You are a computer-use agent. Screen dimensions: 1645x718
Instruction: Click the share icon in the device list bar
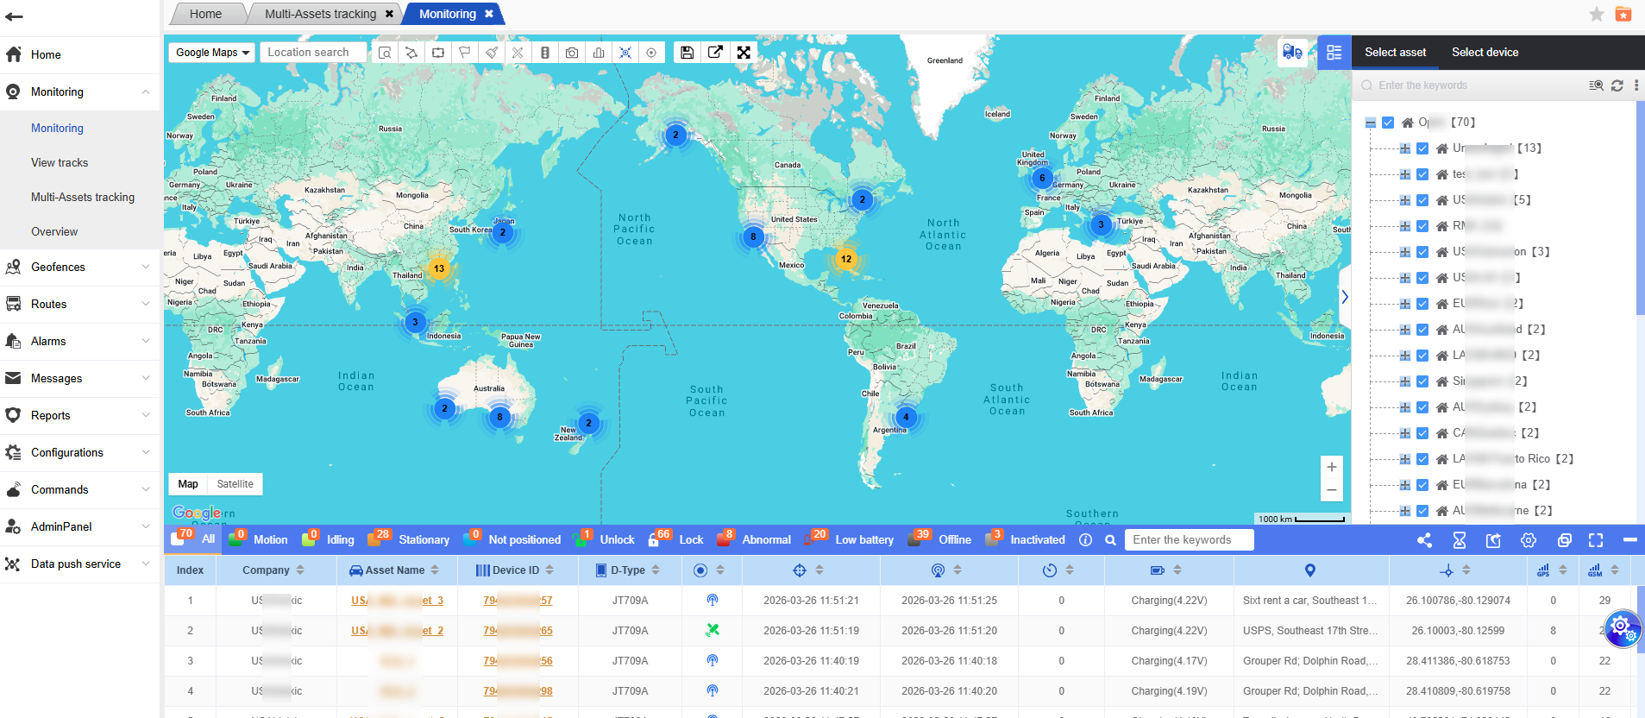pyautogui.click(x=1424, y=540)
